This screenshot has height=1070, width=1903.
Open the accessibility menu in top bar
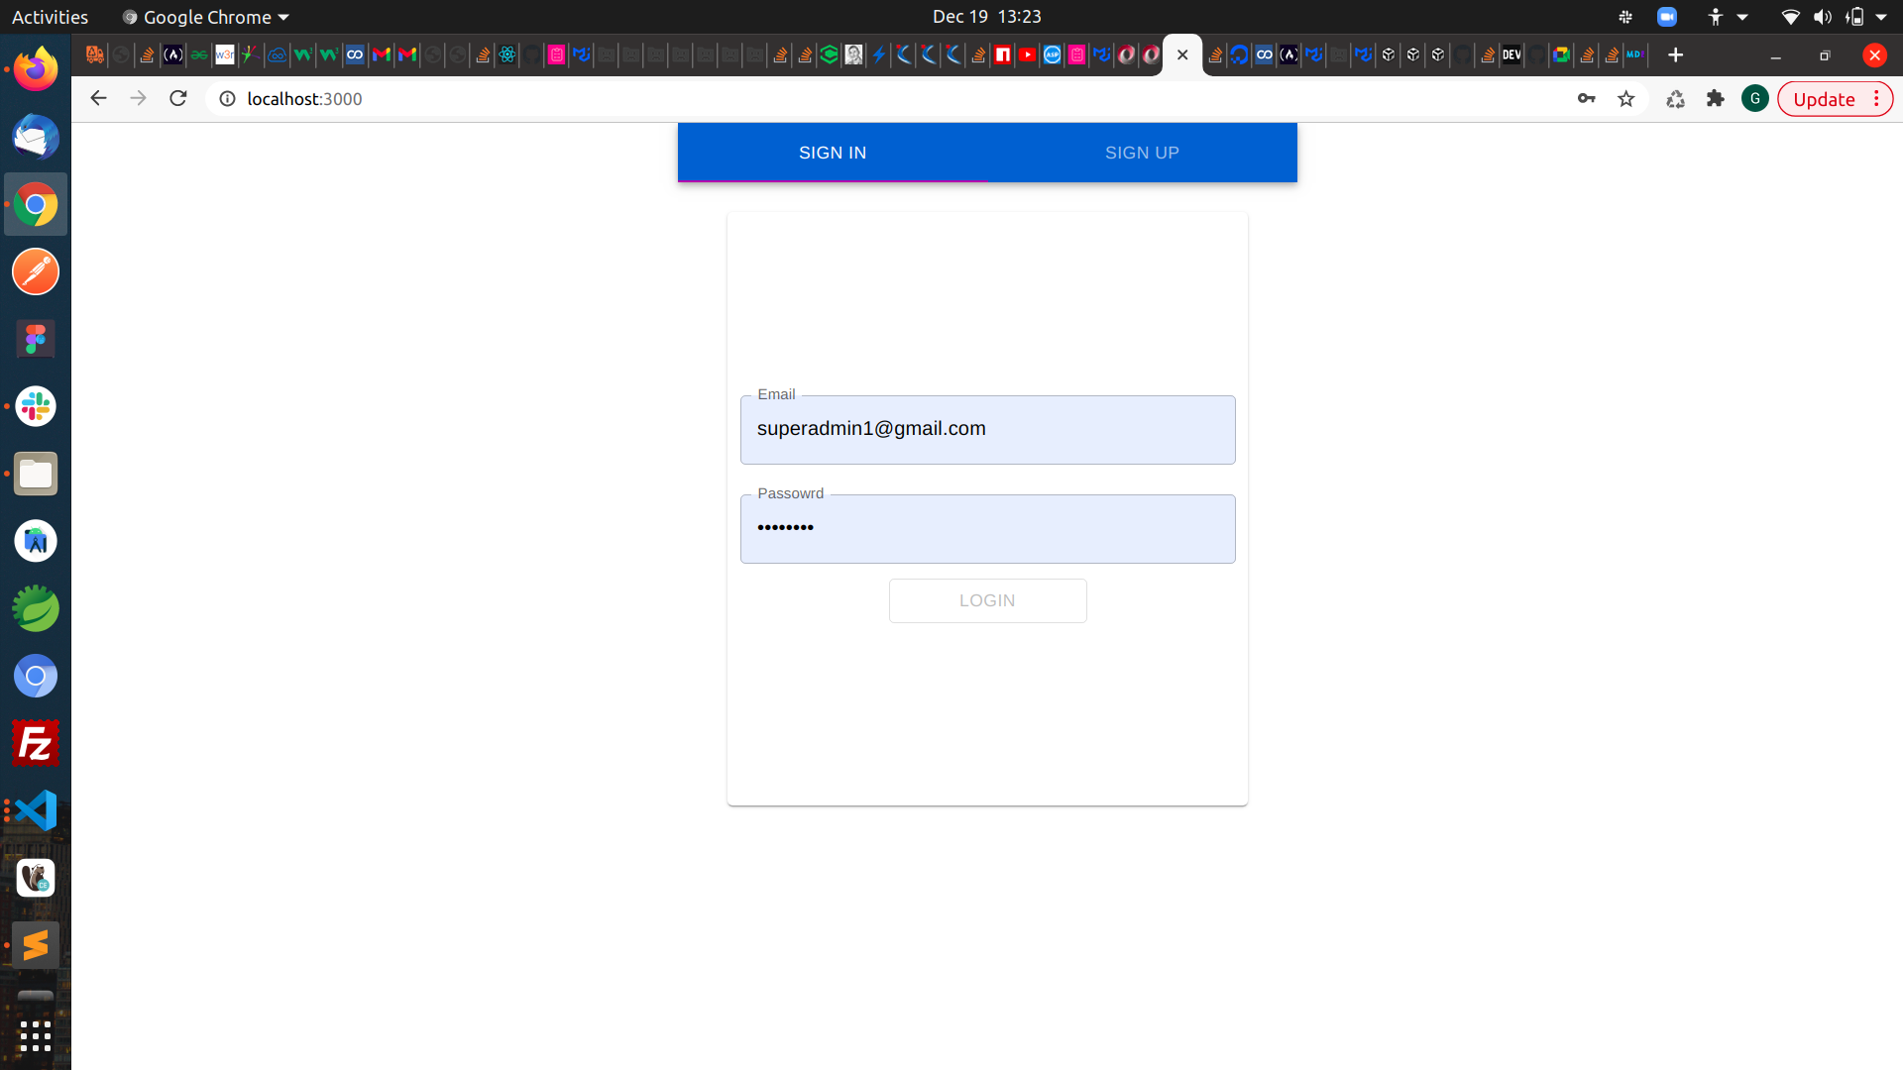tap(1726, 17)
